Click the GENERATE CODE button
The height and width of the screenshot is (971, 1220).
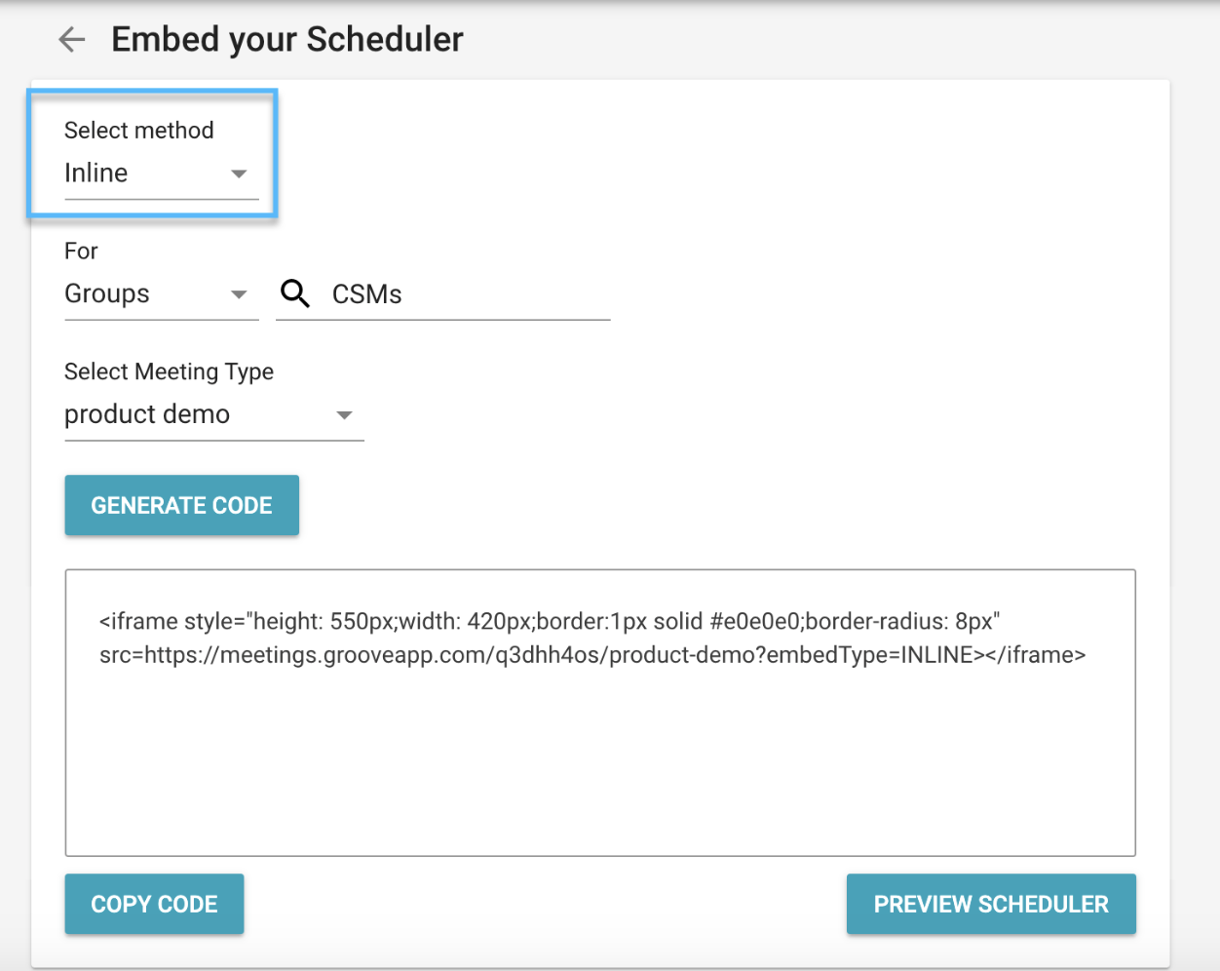click(182, 505)
